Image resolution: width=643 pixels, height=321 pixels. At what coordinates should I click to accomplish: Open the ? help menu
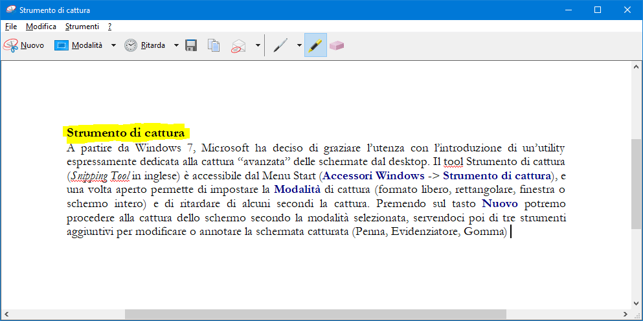click(110, 27)
